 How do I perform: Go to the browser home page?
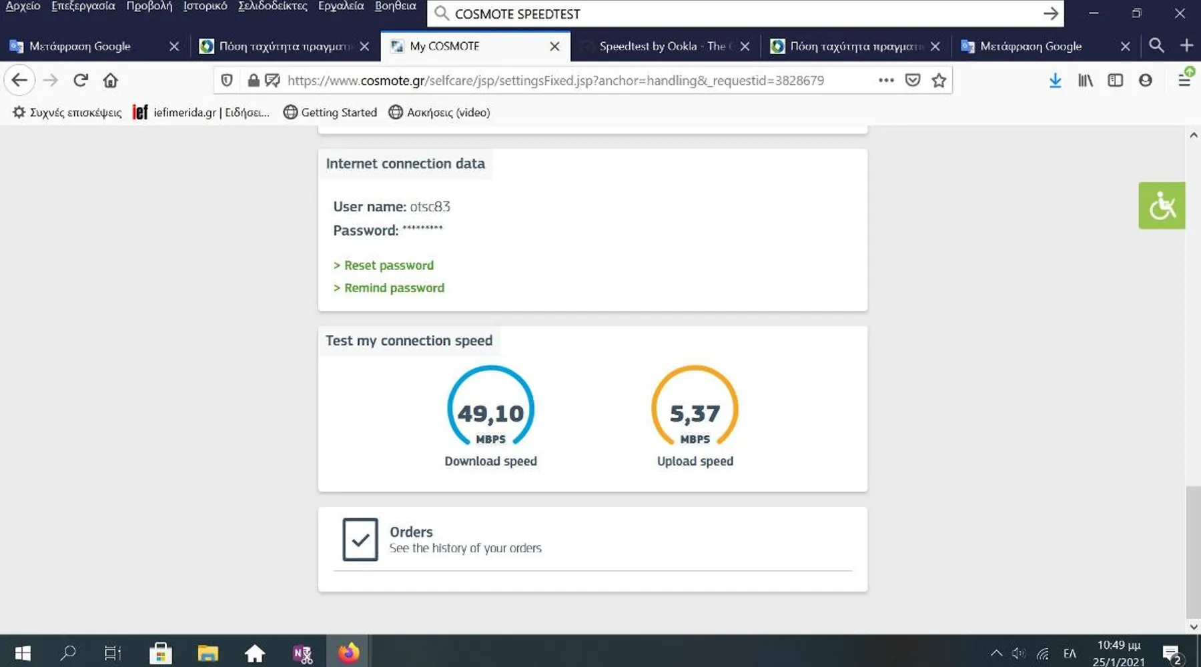click(111, 81)
